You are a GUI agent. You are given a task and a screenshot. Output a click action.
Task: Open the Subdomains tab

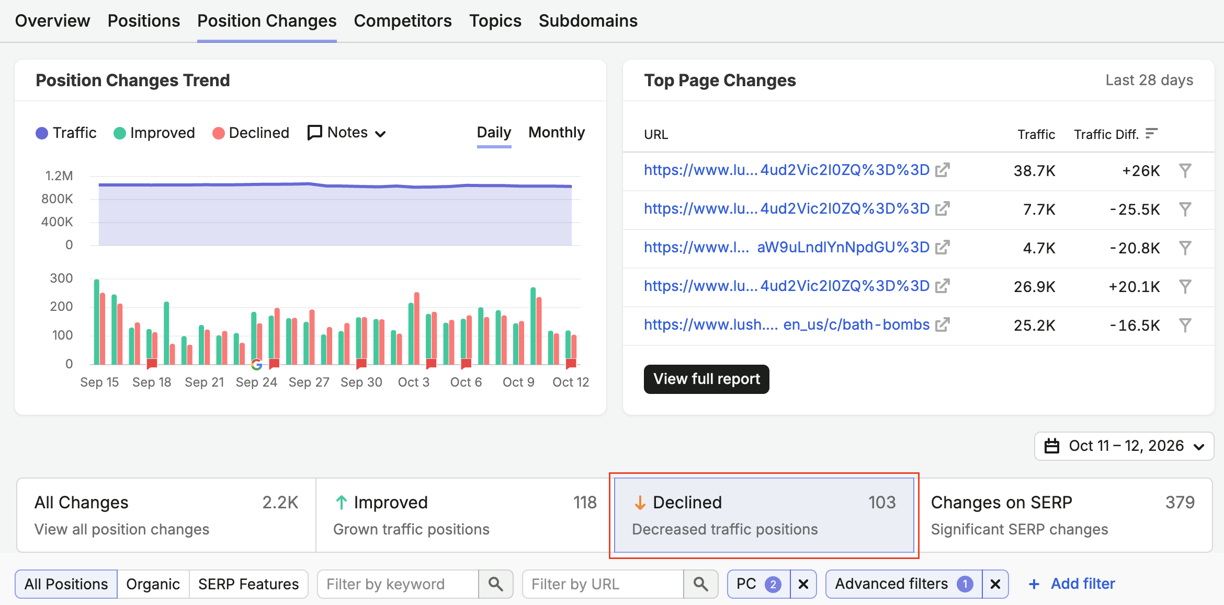[588, 21]
